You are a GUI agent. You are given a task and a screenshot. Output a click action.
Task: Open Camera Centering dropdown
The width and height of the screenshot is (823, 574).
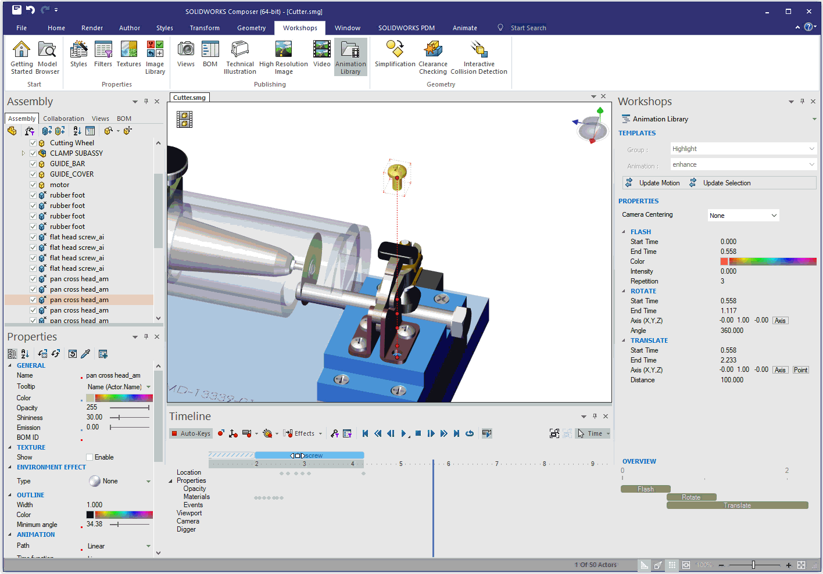pyautogui.click(x=743, y=216)
